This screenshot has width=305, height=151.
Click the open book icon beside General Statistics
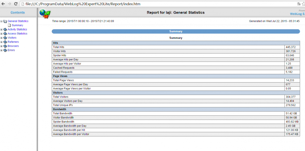click(x=5, y=21)
